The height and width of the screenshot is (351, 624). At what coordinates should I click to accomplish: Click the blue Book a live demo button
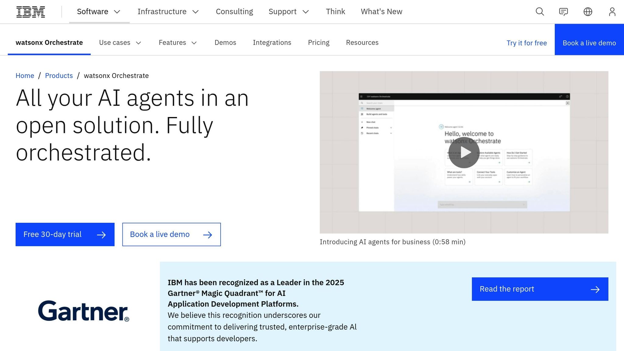(x=589, y=43)
